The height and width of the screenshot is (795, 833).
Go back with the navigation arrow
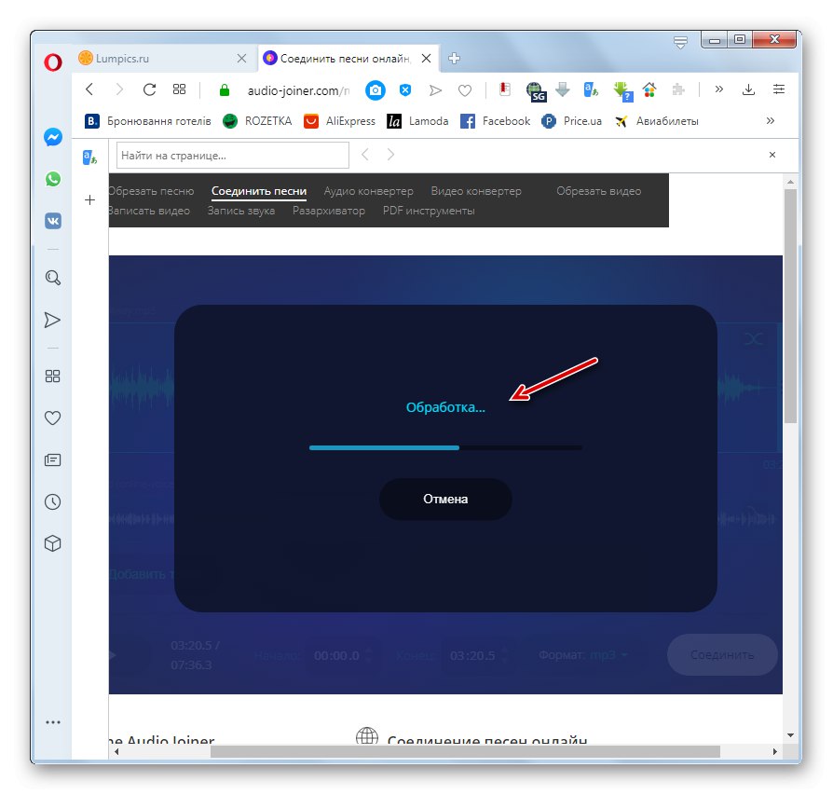click(x=89, y=89)
